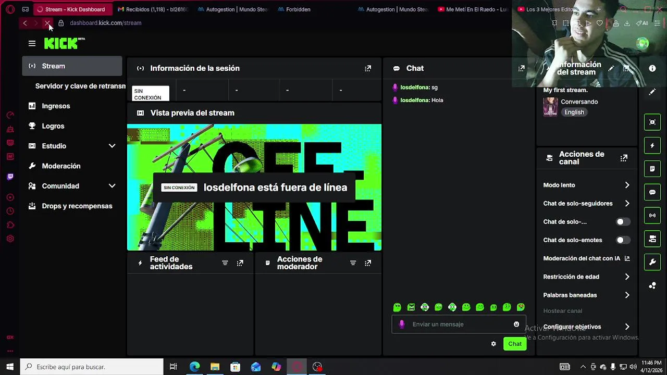Open Moderación del chat con IA link
The height and width of the screenshot is (375, 667).
587,258
